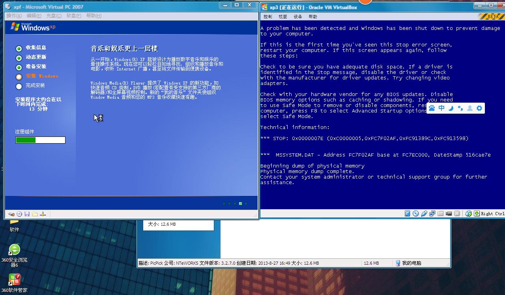
Task: Click VirtualBox virtualization features chip icon
Action: (x=457, y=214)
